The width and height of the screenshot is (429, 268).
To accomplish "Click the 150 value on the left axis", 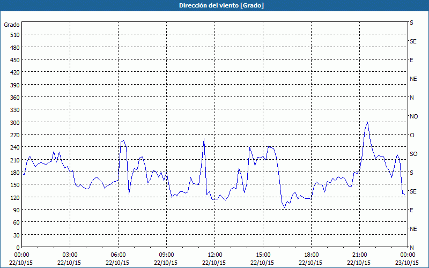I will (x=15, y=185).
